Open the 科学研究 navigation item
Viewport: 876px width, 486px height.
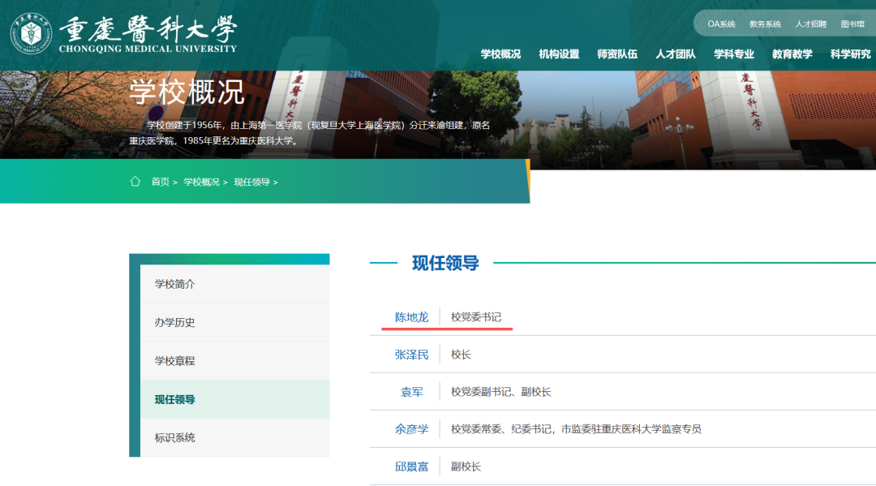click(x=850, y=54)
